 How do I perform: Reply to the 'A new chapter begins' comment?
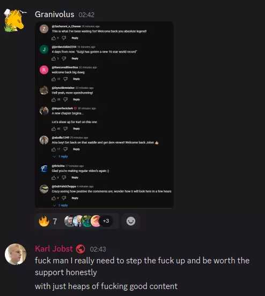pos(76,128)
